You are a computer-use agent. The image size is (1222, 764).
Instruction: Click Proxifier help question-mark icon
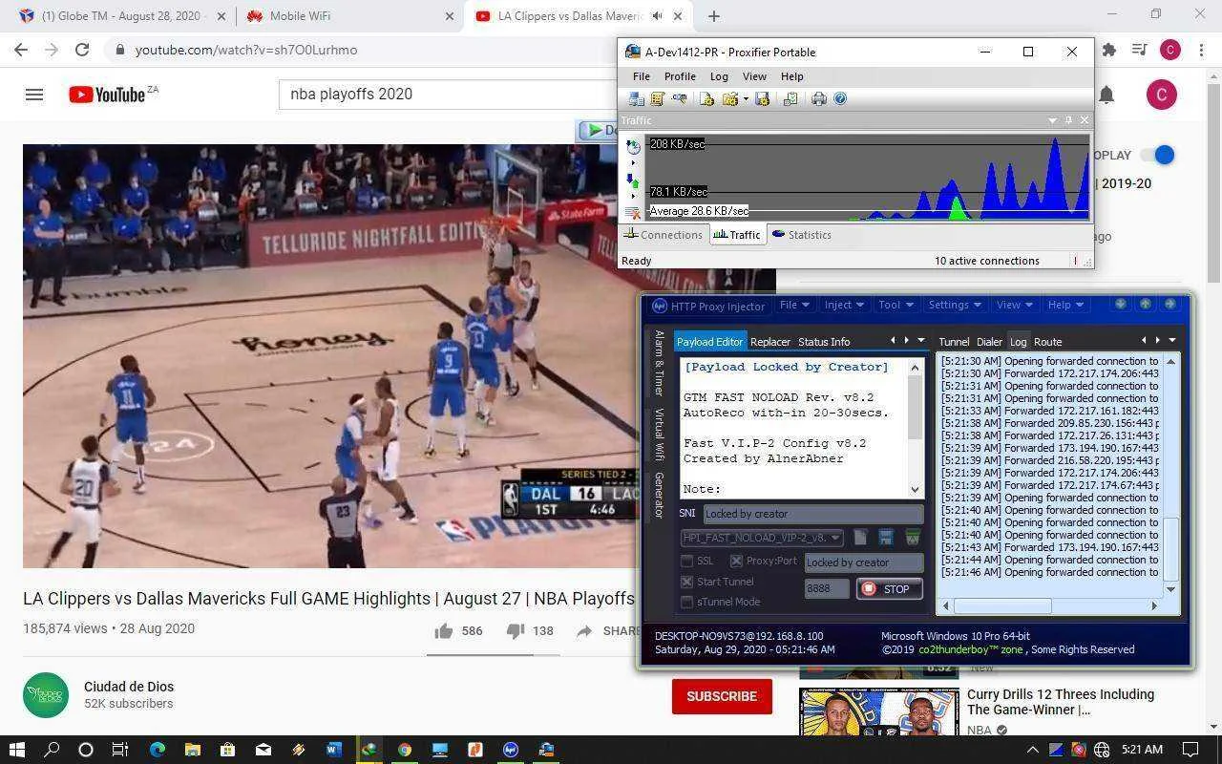[840, 98]
